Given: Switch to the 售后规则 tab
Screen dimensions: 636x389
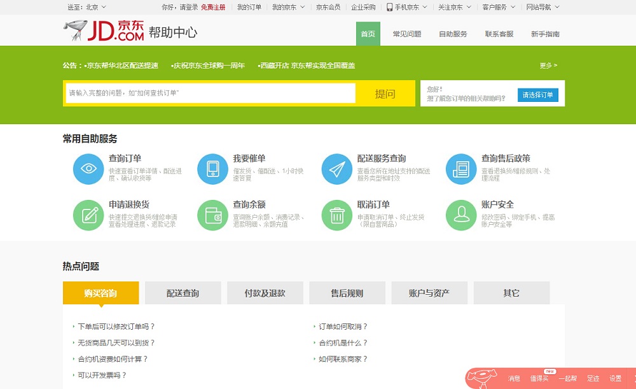Looking at the screenshot, I should pyautogui.click(x=347, y=293).
